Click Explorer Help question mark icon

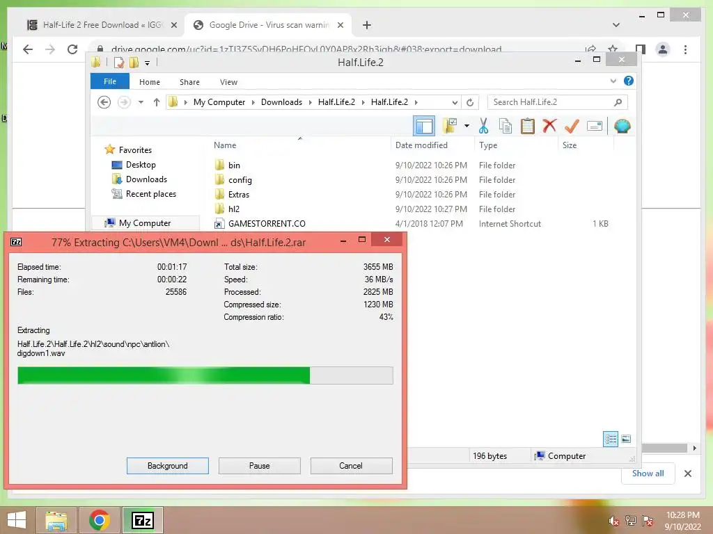click(629, 81)
